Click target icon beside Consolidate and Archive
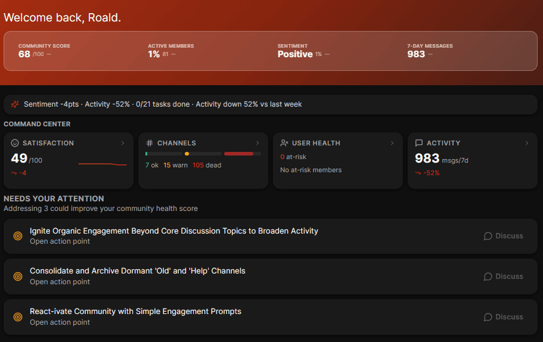 coord(18,276)
